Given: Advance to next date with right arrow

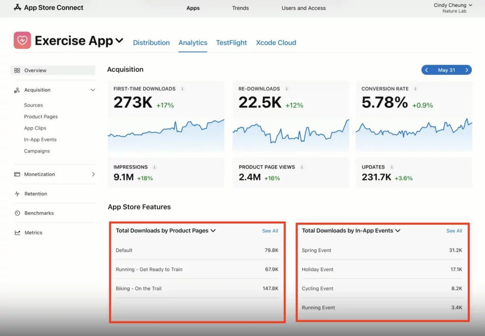Looking at the screenshot, I should (467, 70).
